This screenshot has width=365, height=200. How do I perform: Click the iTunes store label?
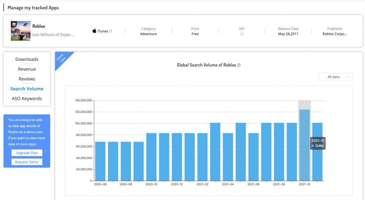coord(103,31)
